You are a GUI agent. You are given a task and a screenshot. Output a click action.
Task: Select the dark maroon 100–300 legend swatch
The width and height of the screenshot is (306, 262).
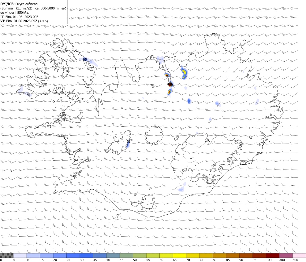pyautogui.click(x=273, y=256)
